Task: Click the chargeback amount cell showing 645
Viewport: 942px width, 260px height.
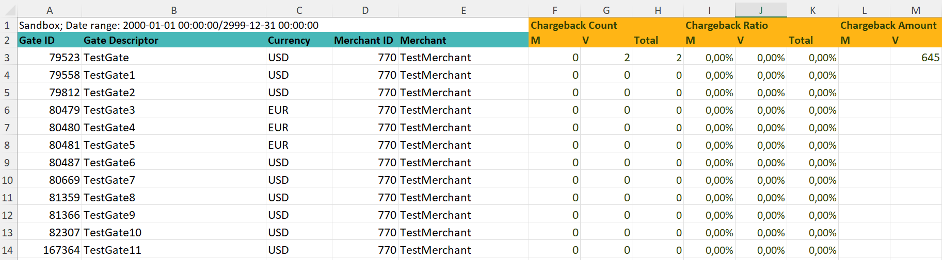Action: (x=916, y=58)
